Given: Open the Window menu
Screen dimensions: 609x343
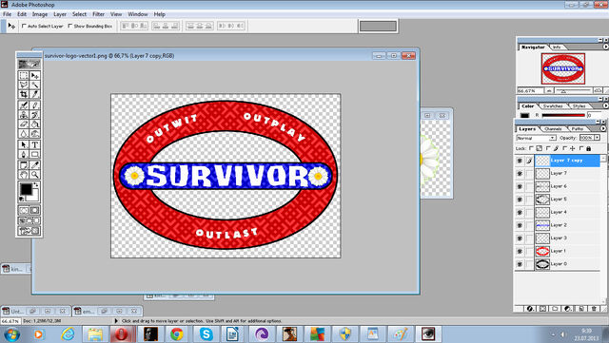Looking at the screenshot, I should tap(138, 14).
